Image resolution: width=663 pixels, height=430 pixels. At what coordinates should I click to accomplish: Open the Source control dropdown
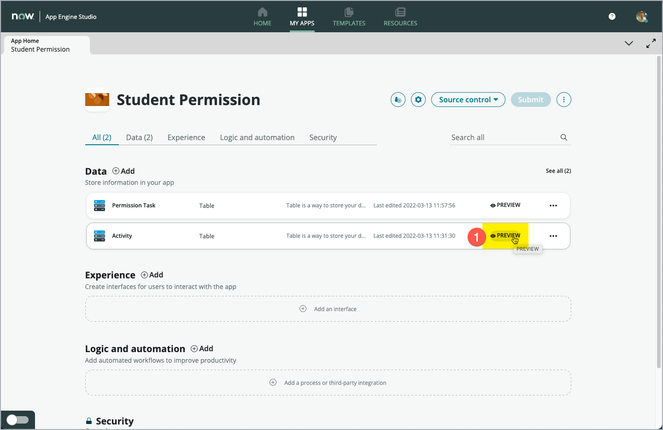click(468, 100)
